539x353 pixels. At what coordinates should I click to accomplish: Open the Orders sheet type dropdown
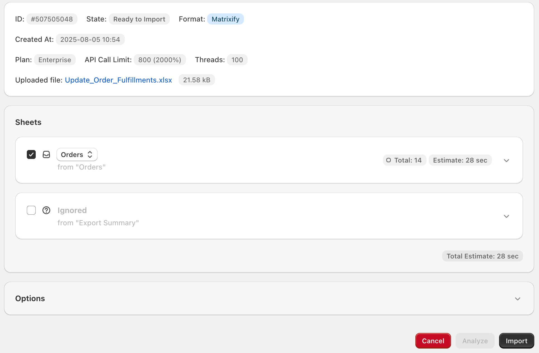tap(77, 154)
